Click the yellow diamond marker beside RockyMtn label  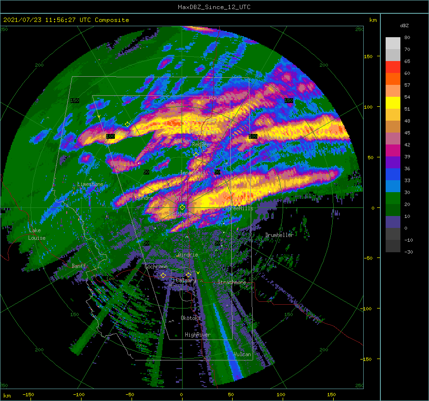click(x=127, y=124)
